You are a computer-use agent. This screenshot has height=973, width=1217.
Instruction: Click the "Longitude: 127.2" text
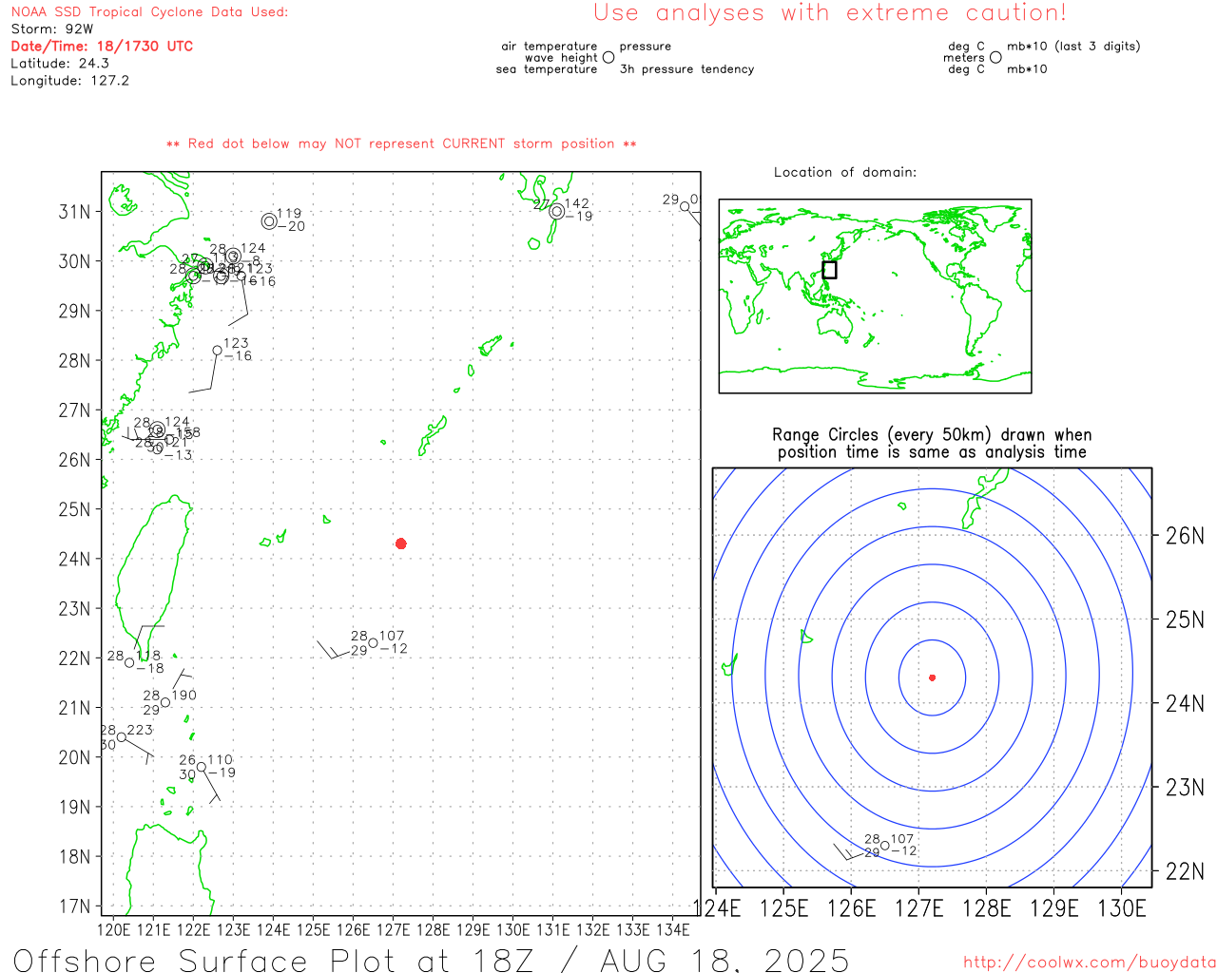click(69, 81)
